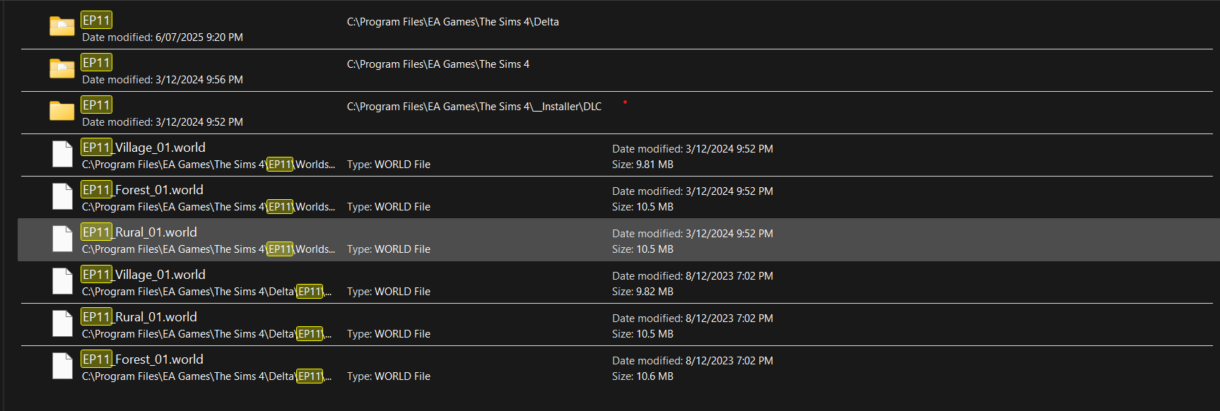Click the "Size: 9.82 MB" text
1220x411 pixels.
(643, 292)
